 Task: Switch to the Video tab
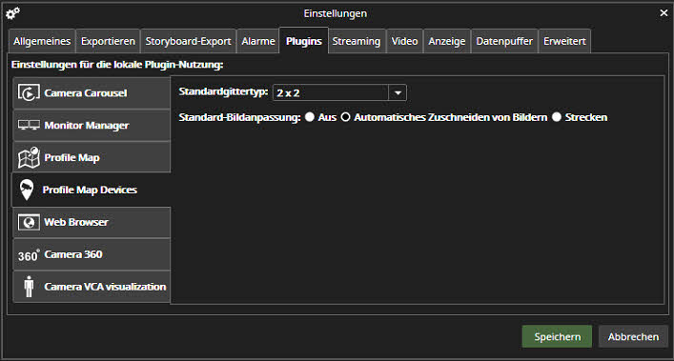[x=404, y=41]
